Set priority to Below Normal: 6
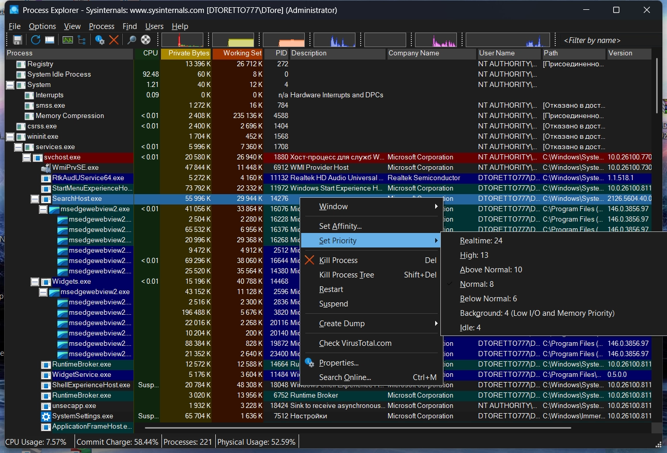 click(488, 299)
